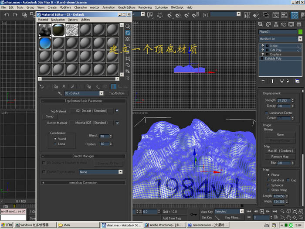Open the Graph Editors menu
305x229 pixels.
click(x=127, y=7)
